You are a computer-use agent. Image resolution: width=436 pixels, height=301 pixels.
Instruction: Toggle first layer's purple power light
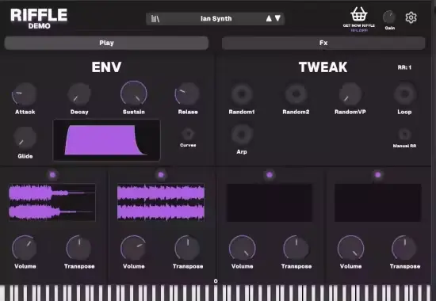click(x=52, y=175)
